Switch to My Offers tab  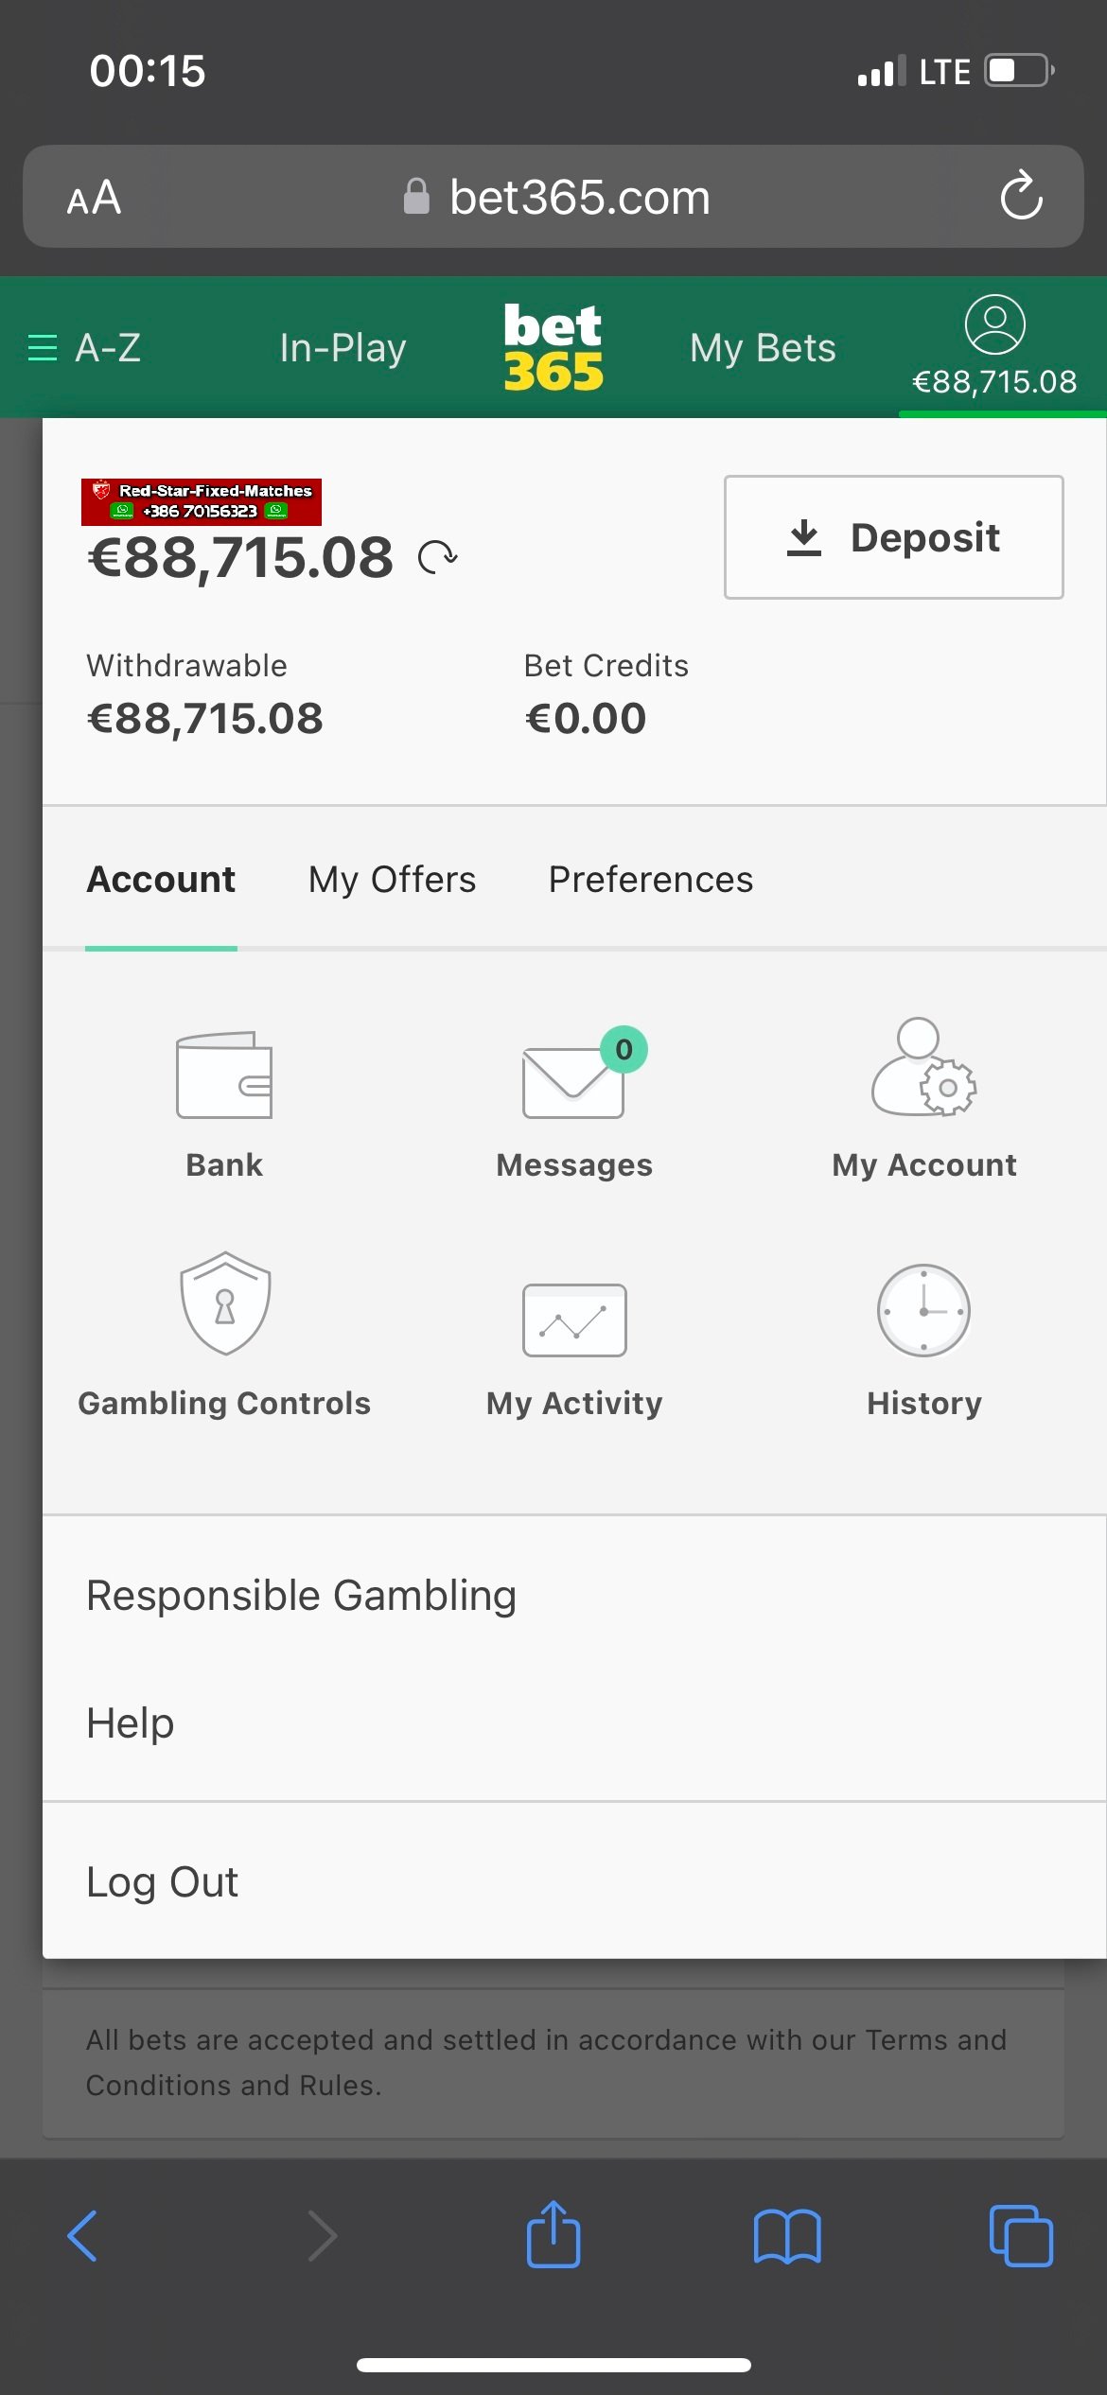coord(392,880)
